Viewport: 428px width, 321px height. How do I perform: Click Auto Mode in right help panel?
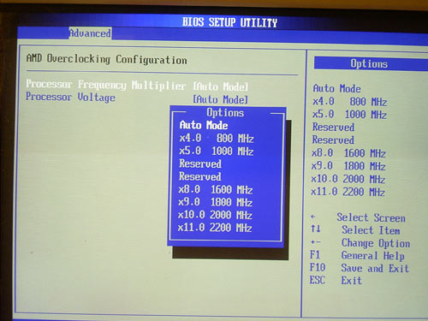337,88
